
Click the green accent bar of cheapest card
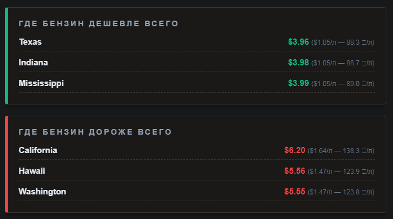(7, 56)
